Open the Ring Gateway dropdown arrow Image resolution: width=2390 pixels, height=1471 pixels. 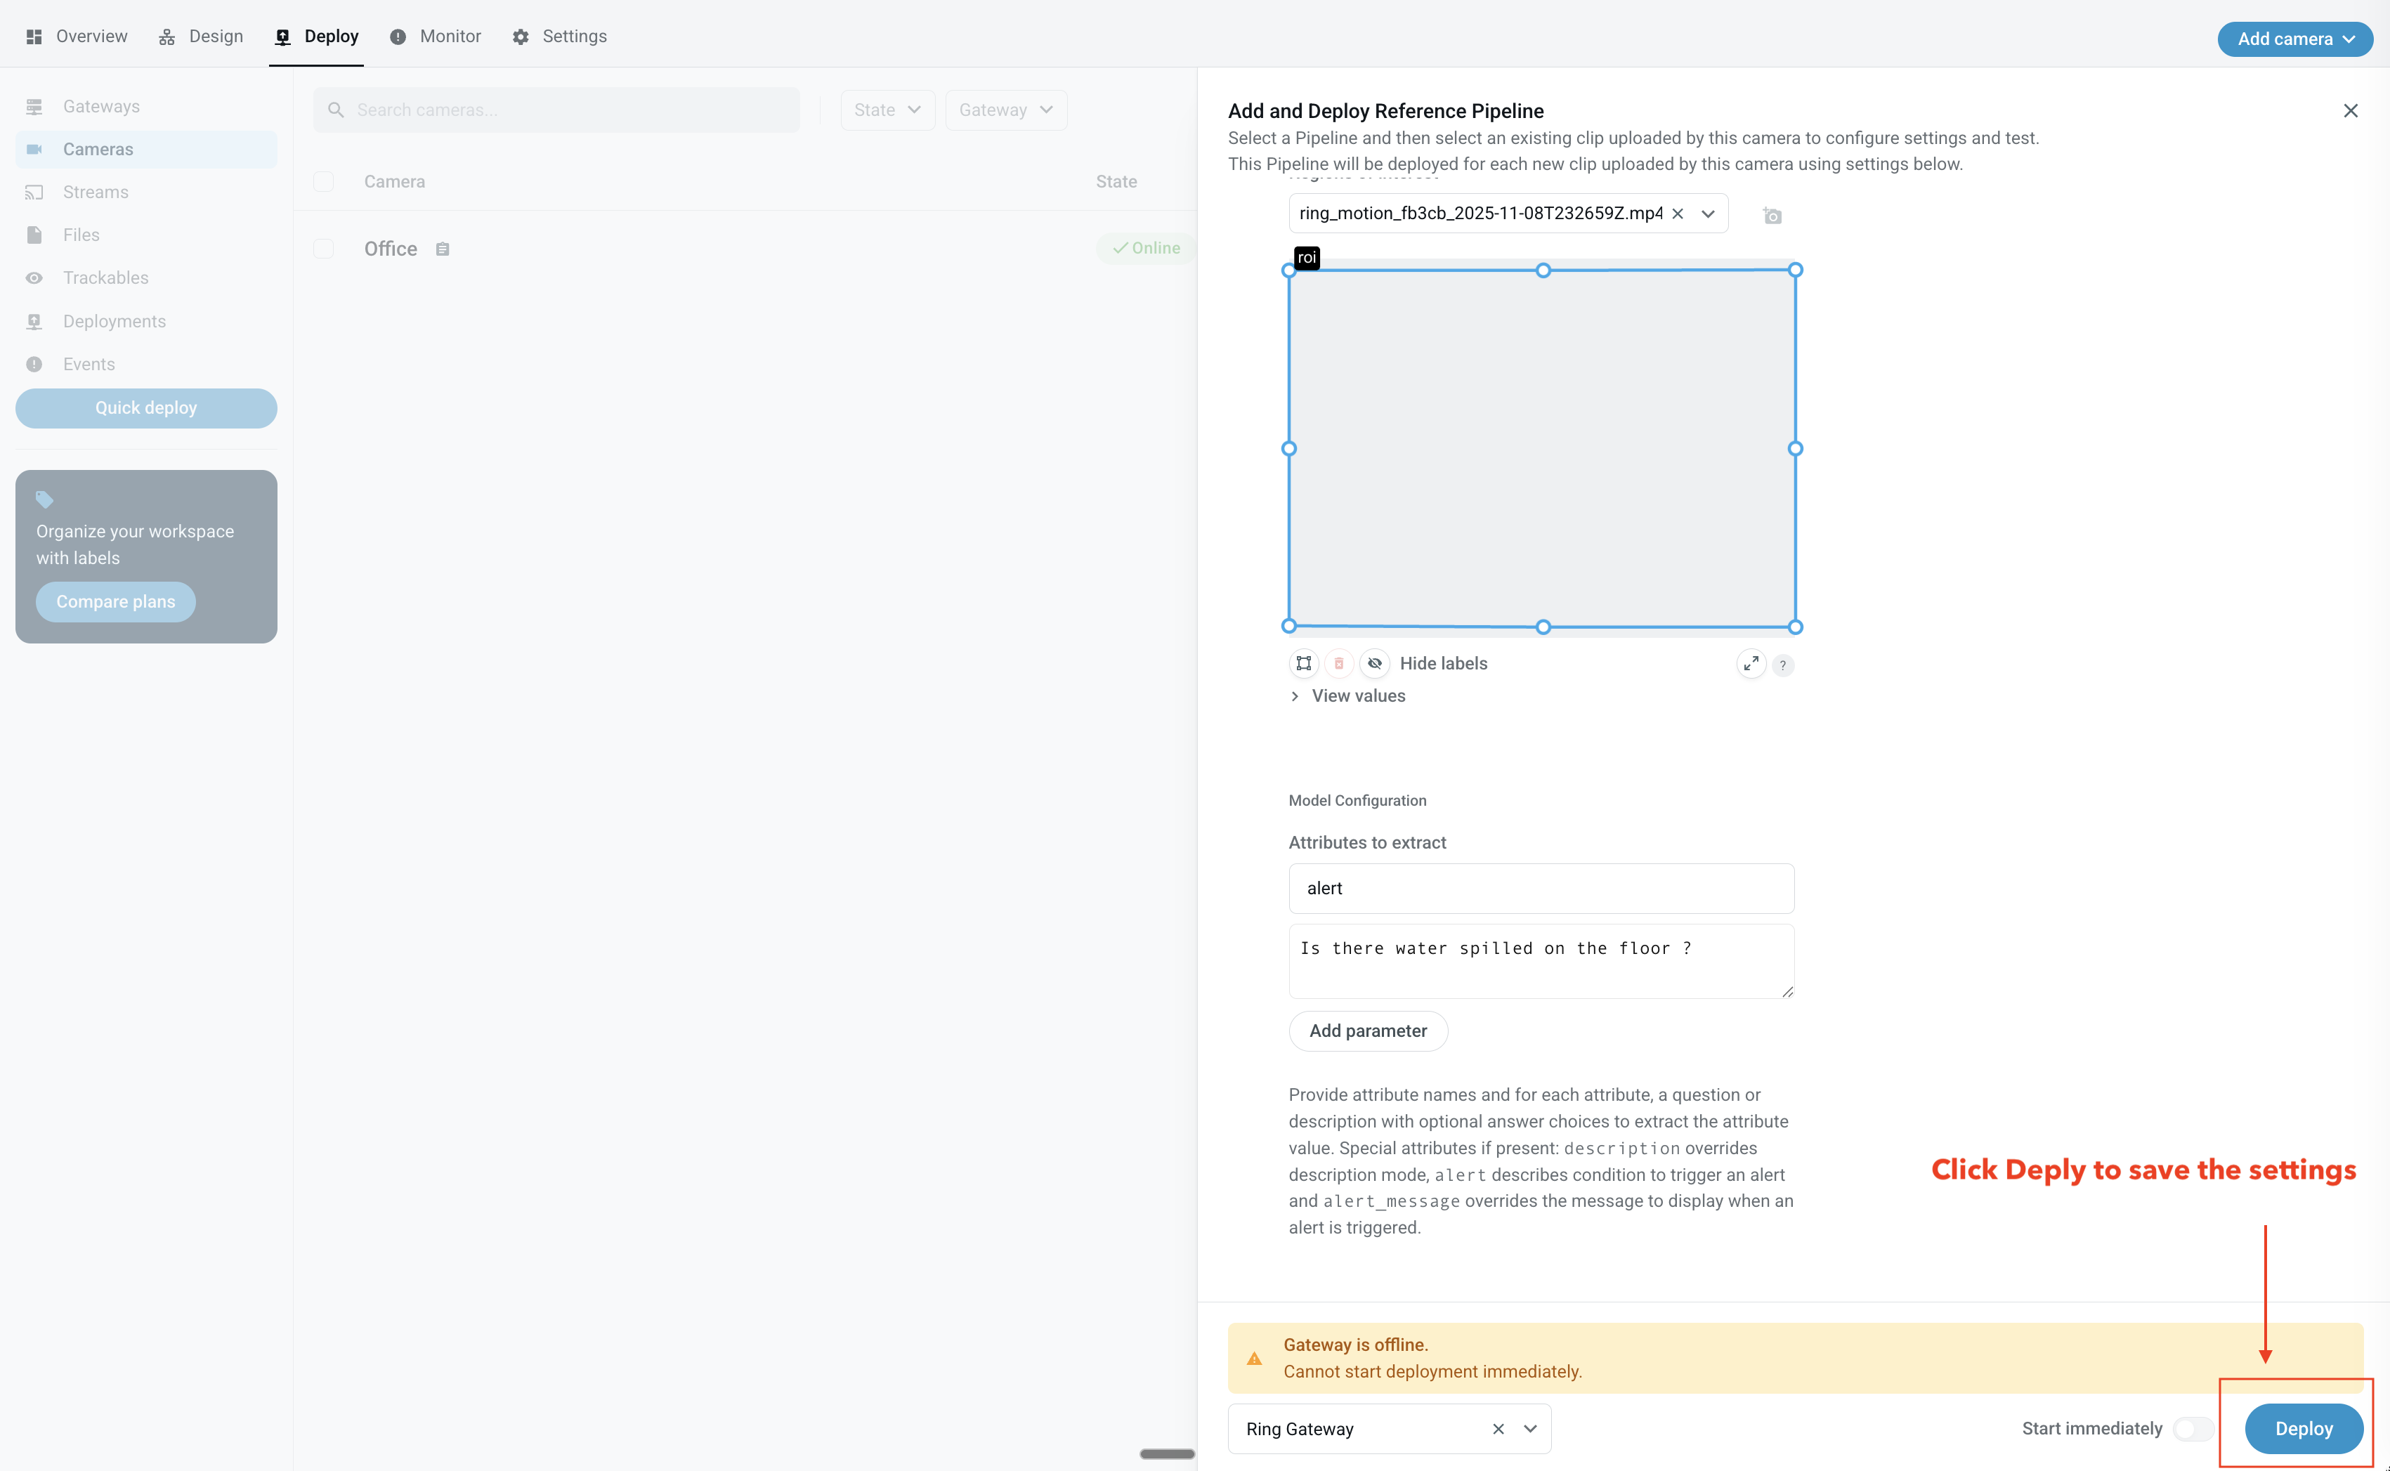pos(1530,1428)
